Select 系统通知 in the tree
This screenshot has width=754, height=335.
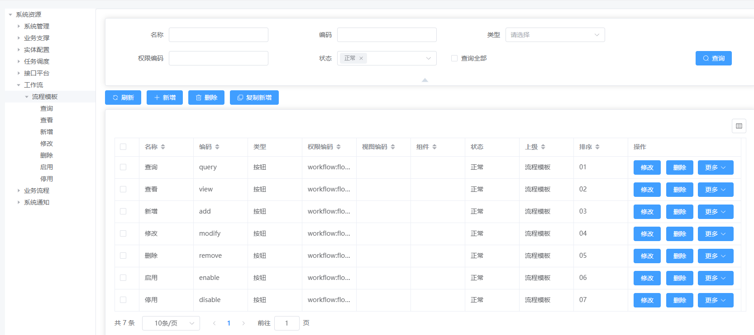point(37,203)
